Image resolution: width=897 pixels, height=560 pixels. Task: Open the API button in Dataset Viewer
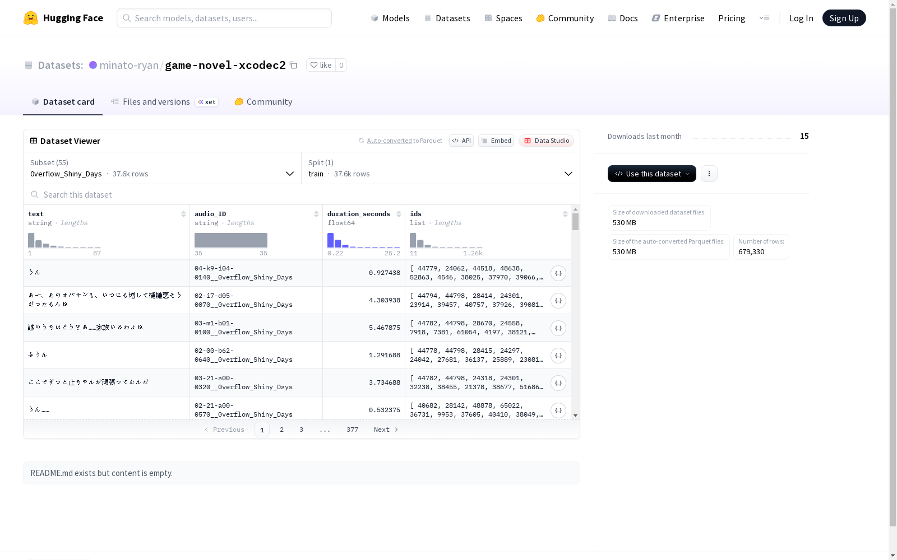point(461,141)
